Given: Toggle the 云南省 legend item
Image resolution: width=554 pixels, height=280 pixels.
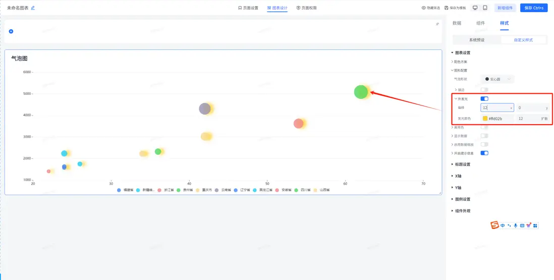Looking at the screenshot, I should pos(223,190).
